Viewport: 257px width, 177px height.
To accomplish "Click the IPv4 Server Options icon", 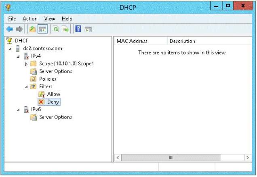I will pyautogui.click(x=34, y=71).
